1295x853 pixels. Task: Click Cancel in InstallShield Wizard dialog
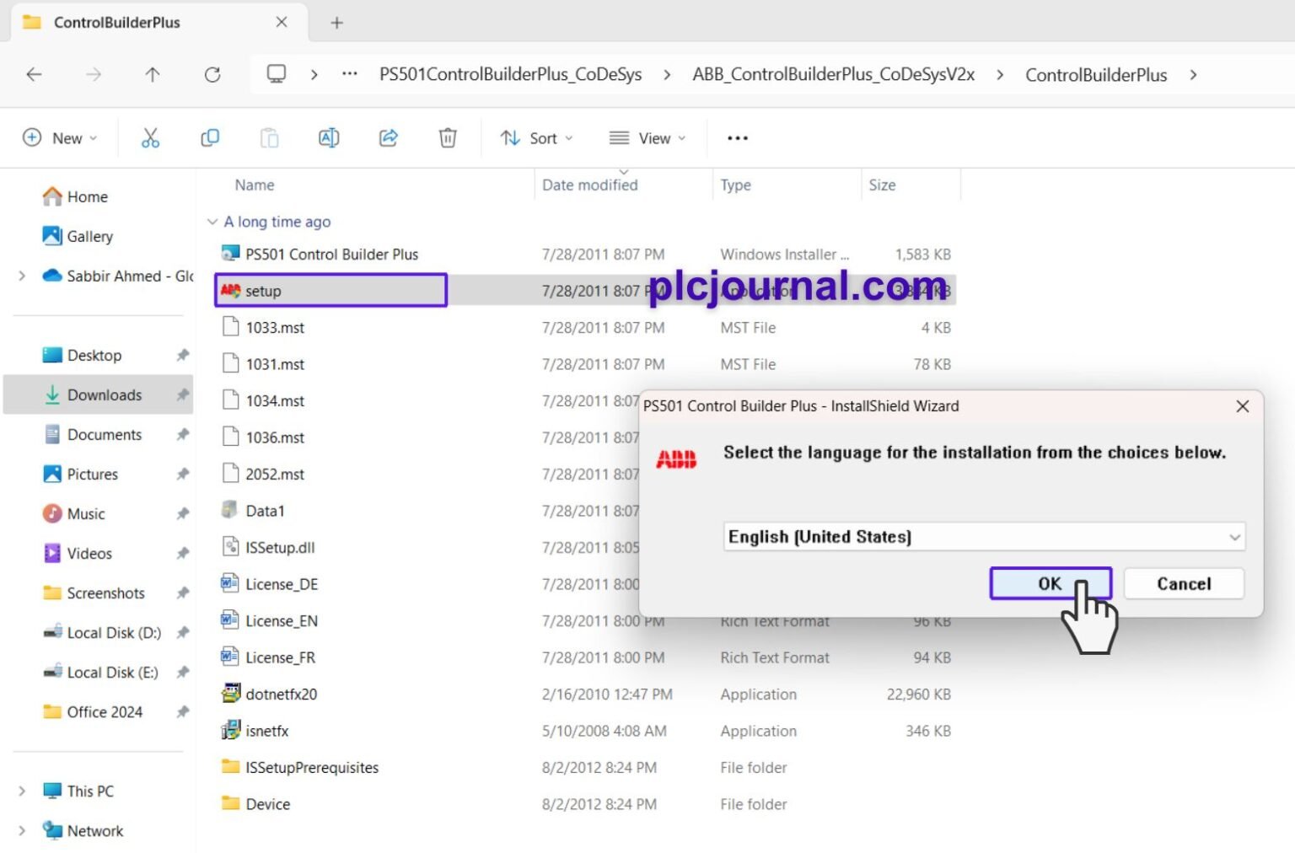coord(1184,584)
